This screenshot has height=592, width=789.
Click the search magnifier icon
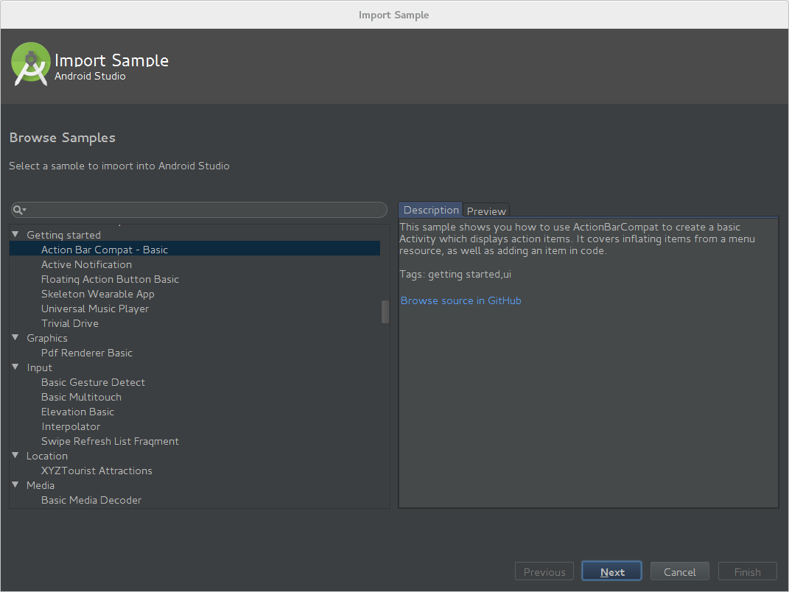(x=19, y=210)
